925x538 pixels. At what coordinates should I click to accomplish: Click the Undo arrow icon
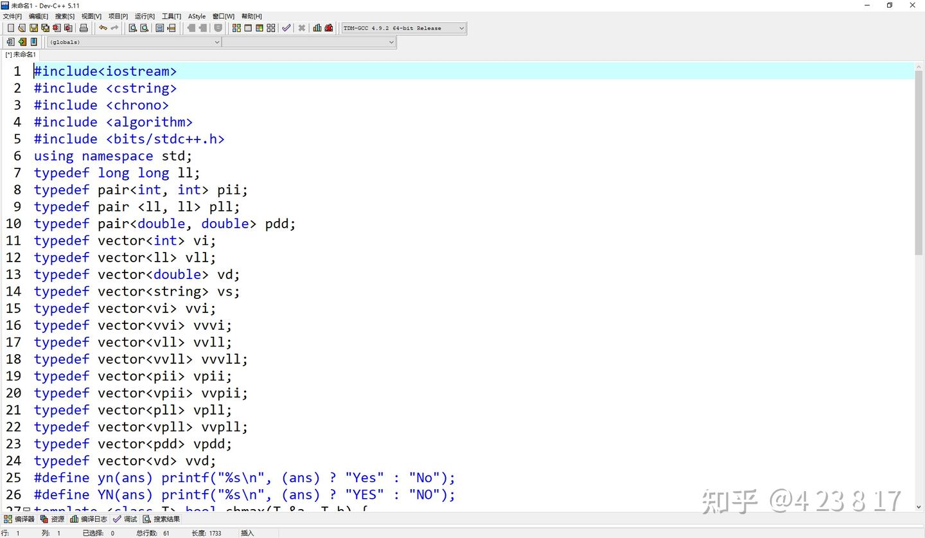[101, 28]
